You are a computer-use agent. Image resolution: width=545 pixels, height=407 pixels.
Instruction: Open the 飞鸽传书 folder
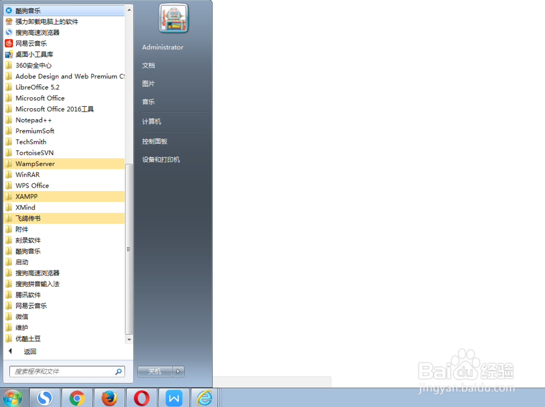64,218
